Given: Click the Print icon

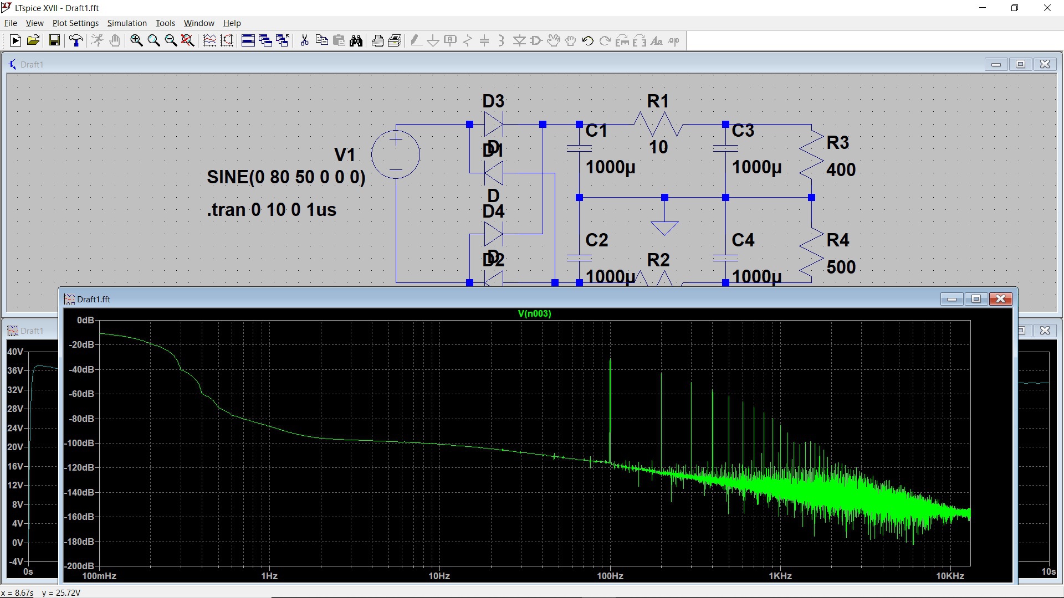Looking at the screenshot, I should [x=377, y=40].
